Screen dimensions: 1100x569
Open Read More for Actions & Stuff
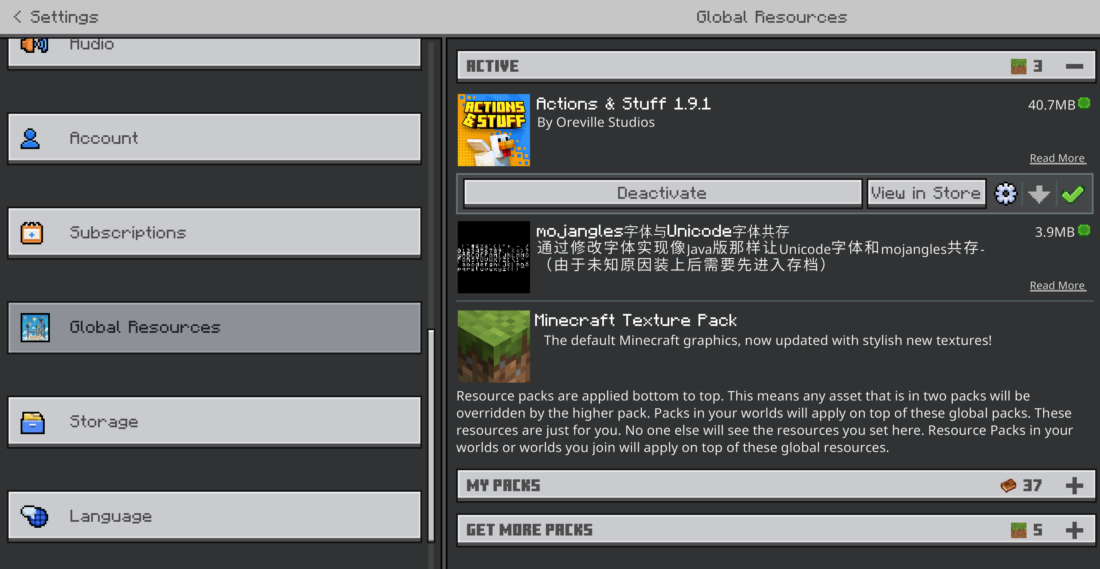[x=1057, y=158]
